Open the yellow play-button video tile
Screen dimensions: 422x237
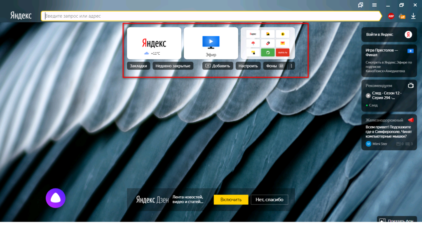pyautogui.click(x=283, y=34)
